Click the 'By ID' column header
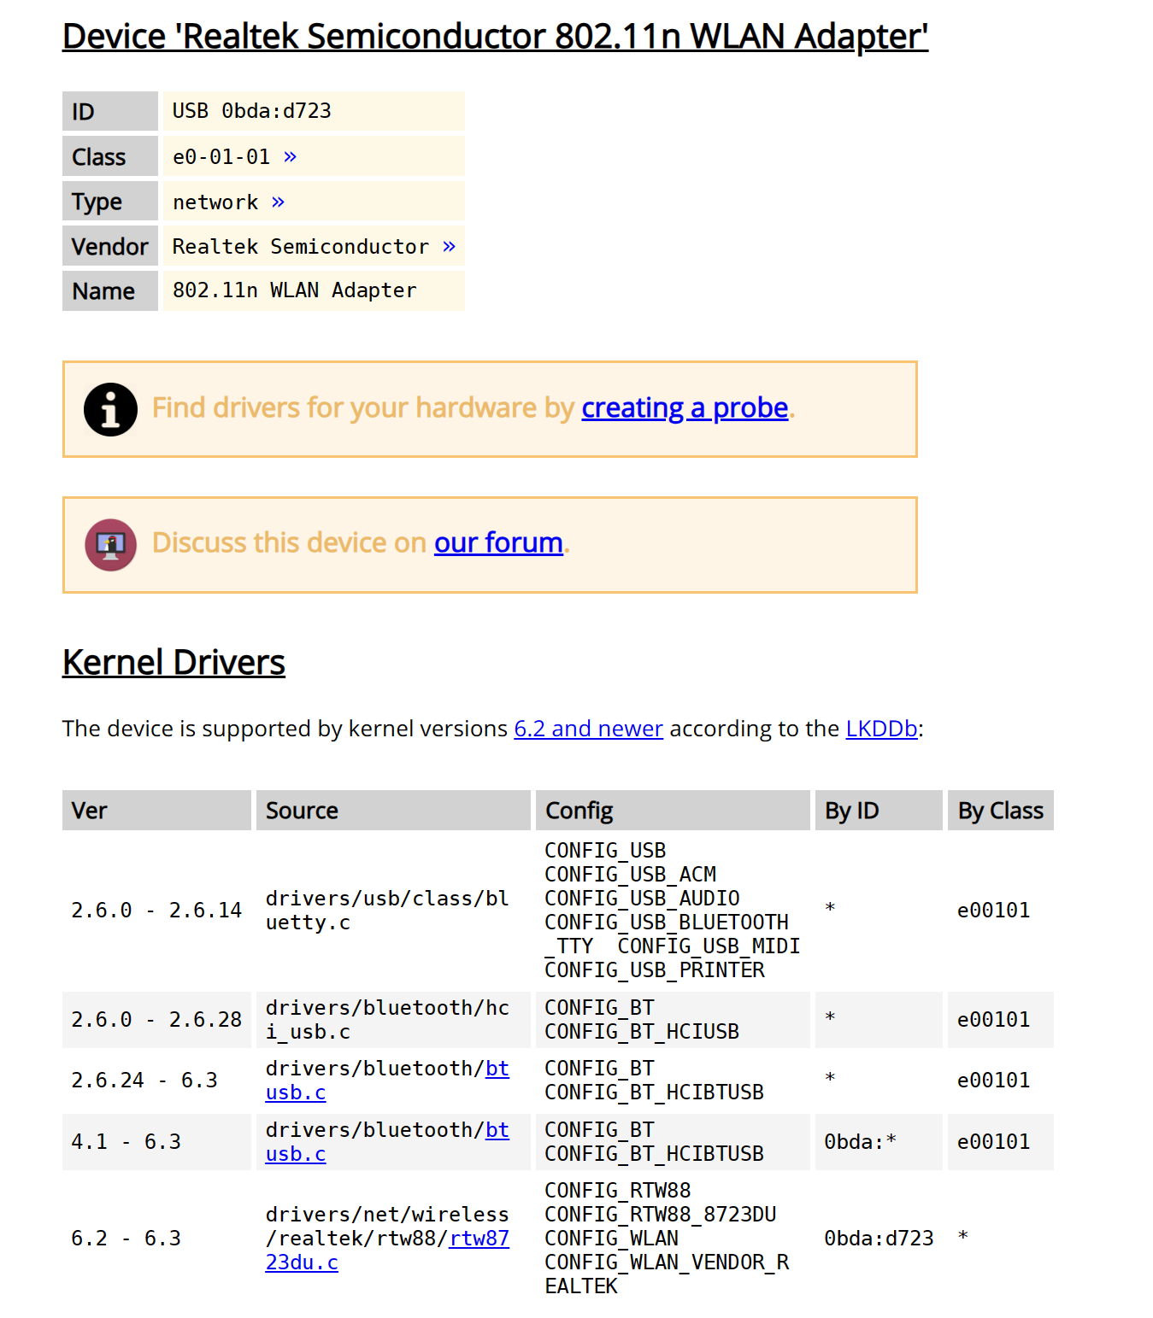Image resolution: width=1153 pixels, height=1318 pixels. click(x=879, y=811)
